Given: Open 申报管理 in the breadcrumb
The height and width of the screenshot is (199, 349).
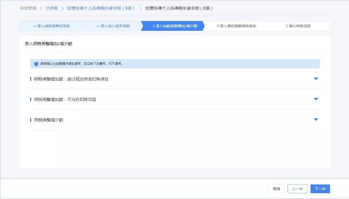Looking at the screenshot, I should [x=28, y=8].
